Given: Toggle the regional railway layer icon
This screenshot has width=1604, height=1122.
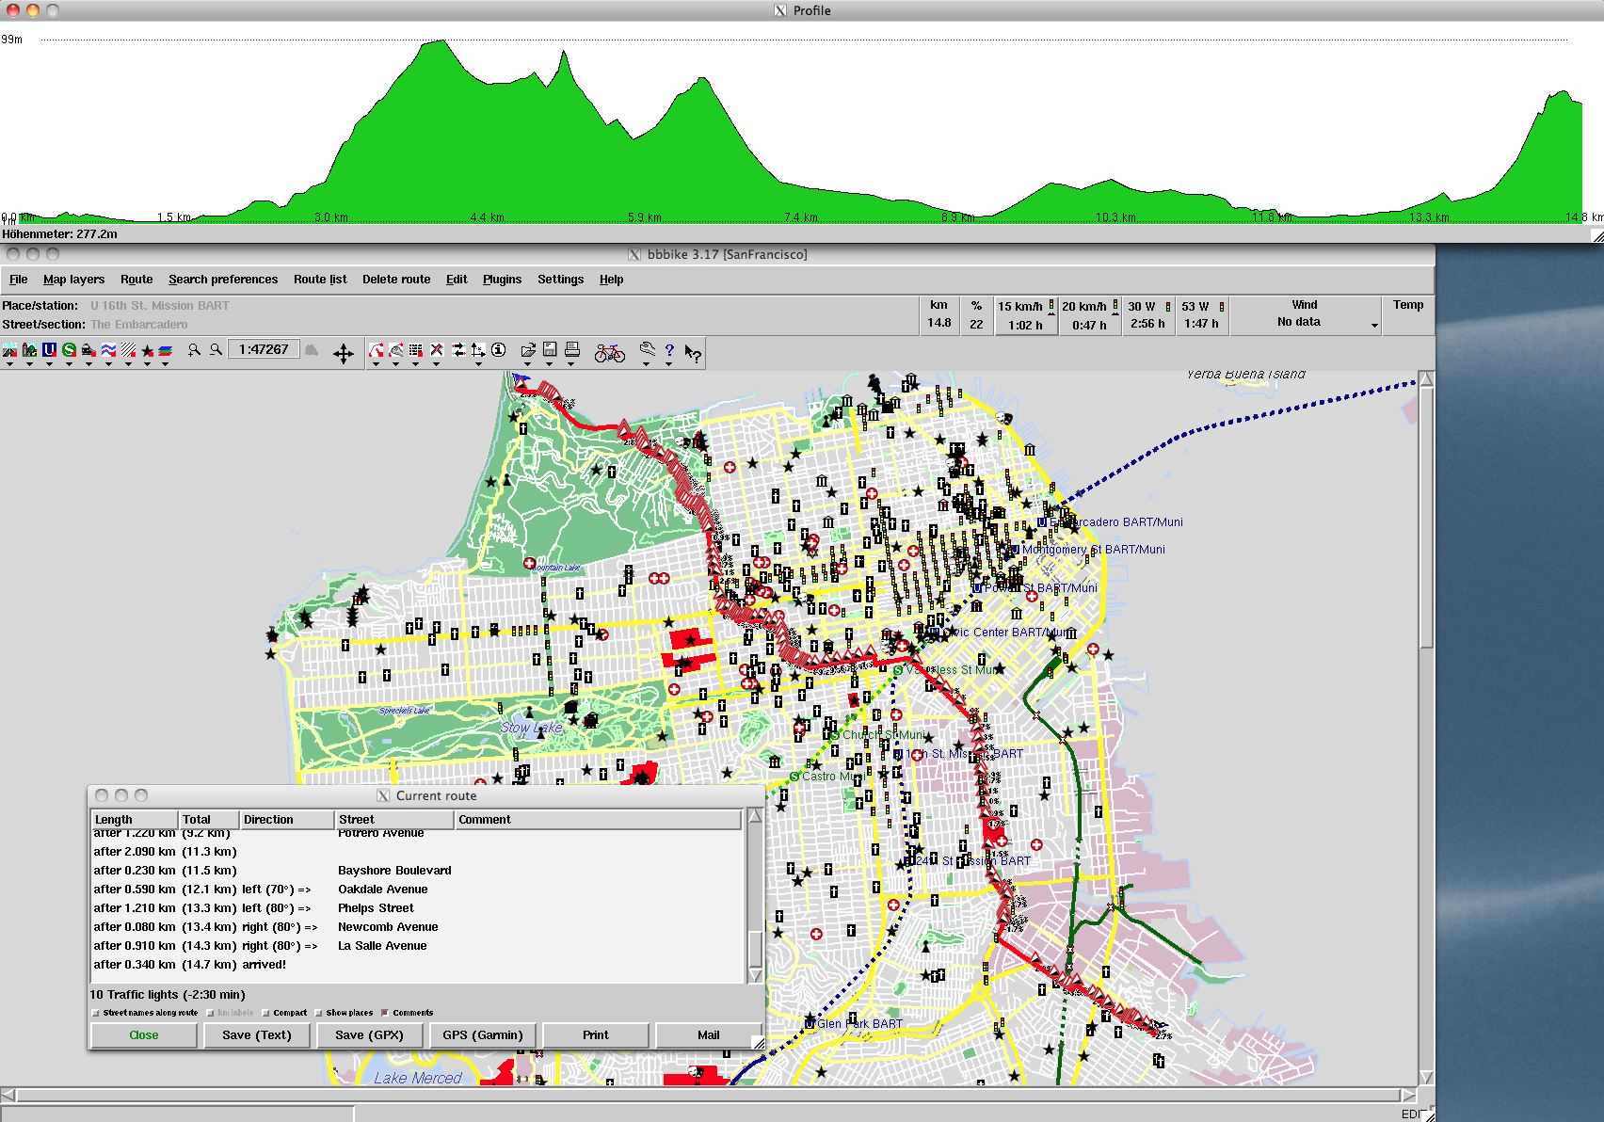Looking at the screenshot, I should [88, 349].
